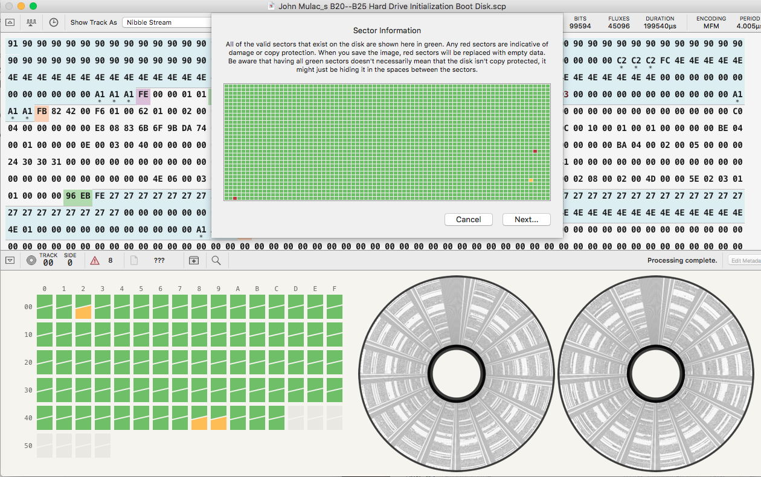
Task: Click the concentric circles track icon
Action: (31, 260)
